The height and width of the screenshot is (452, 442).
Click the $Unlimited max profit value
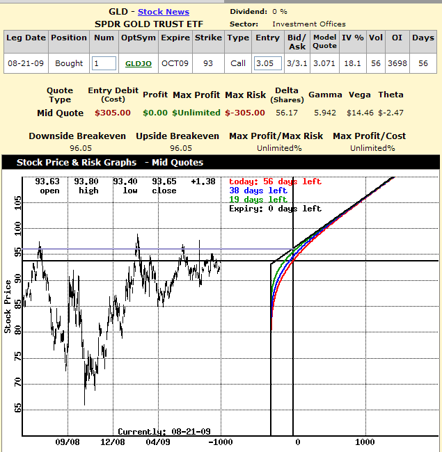click(196, 113)
